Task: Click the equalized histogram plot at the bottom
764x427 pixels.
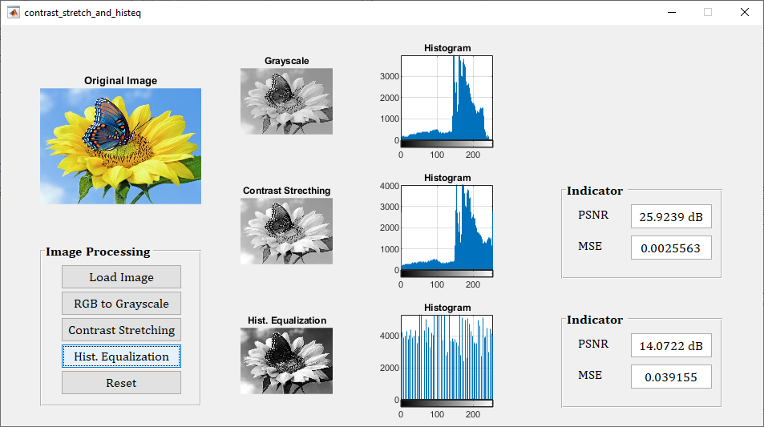Action: (x=447, y=357)
